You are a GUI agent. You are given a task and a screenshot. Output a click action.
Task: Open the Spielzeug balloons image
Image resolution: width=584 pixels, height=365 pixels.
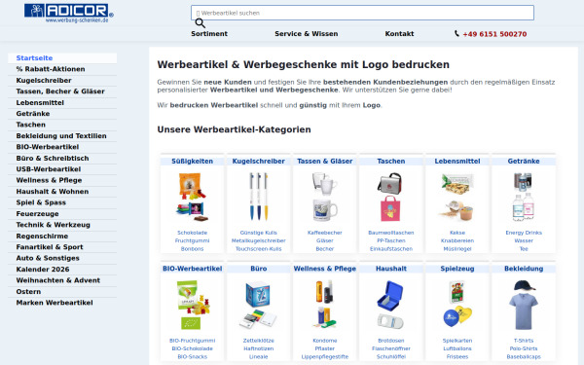click(457, 305)
